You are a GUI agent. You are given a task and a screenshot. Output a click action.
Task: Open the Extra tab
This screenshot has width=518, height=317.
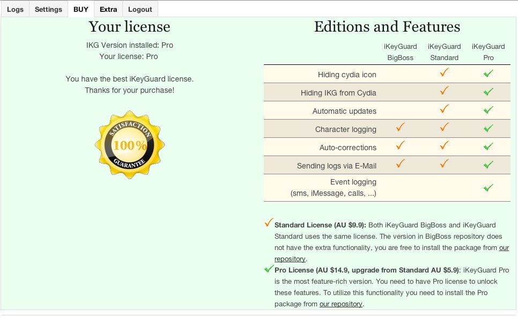pos(108,9)
